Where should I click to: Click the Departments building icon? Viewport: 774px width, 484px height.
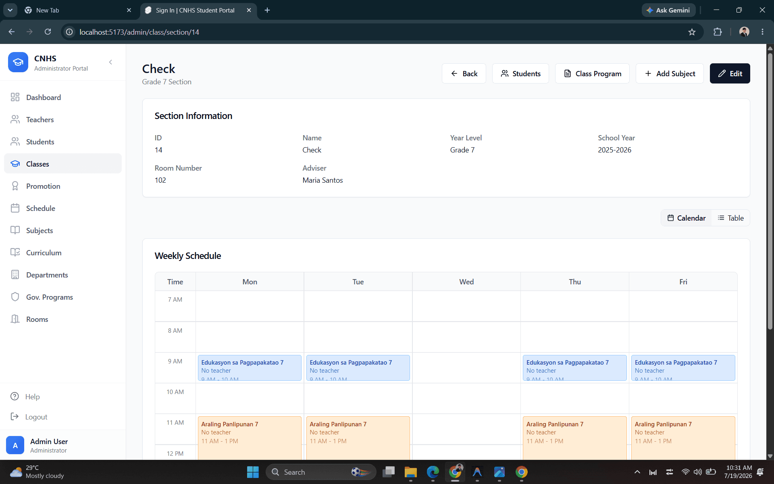tap(15, 275)
